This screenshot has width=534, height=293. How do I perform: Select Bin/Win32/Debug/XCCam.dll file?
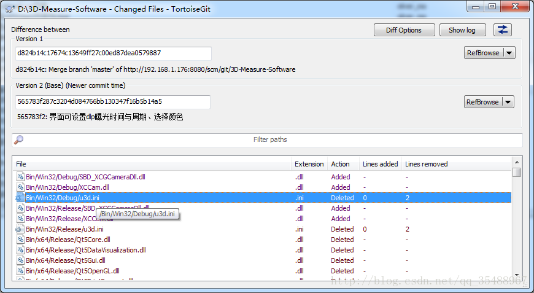coord(68,187)
